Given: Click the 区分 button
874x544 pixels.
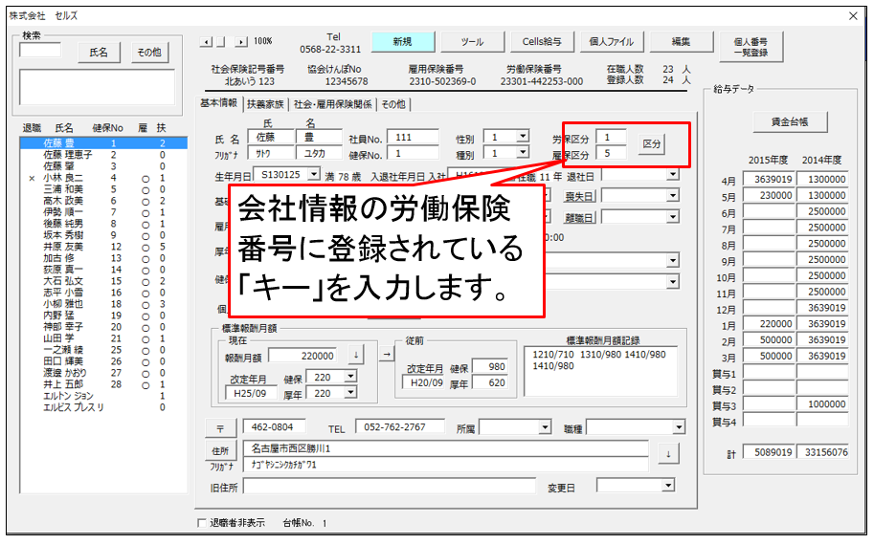Looking at the screenshot, I should click(x=651, y=144).
